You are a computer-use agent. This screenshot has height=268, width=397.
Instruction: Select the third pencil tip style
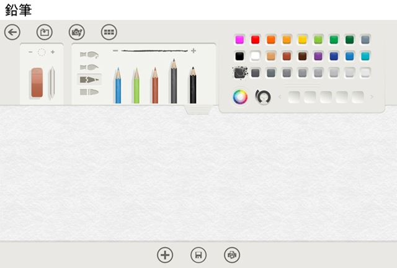[x=89, y=80]
